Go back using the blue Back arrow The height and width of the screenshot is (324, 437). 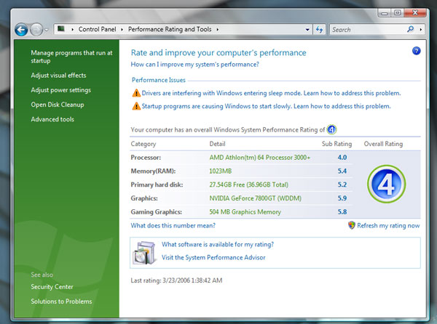21,30
